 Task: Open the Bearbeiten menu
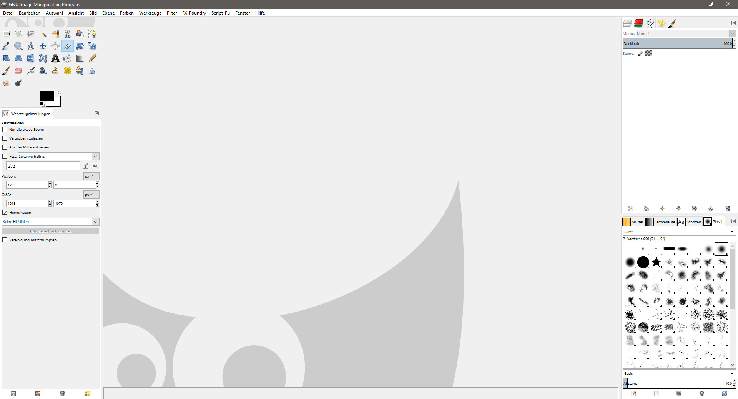click(x=30, y=13)
